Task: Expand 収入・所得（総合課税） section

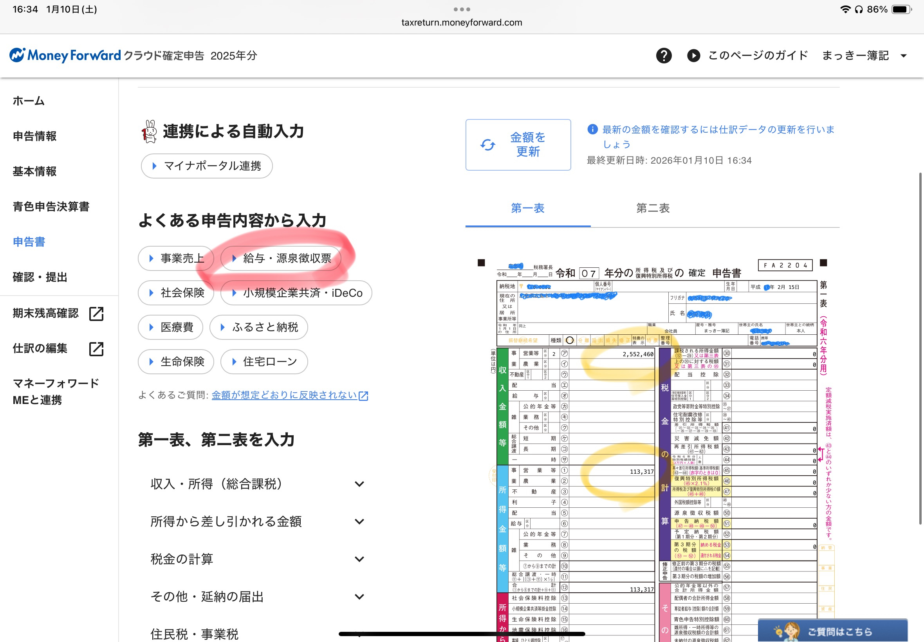Action: coord(258,484)
